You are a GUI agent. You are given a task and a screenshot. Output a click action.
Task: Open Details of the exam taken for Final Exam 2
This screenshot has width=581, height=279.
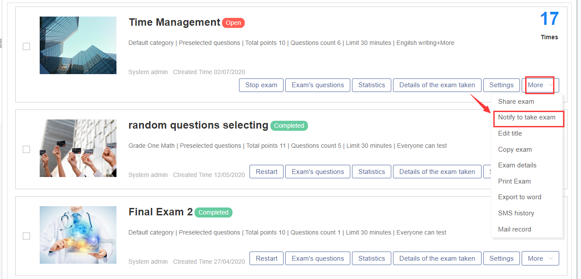pos(437,258)
